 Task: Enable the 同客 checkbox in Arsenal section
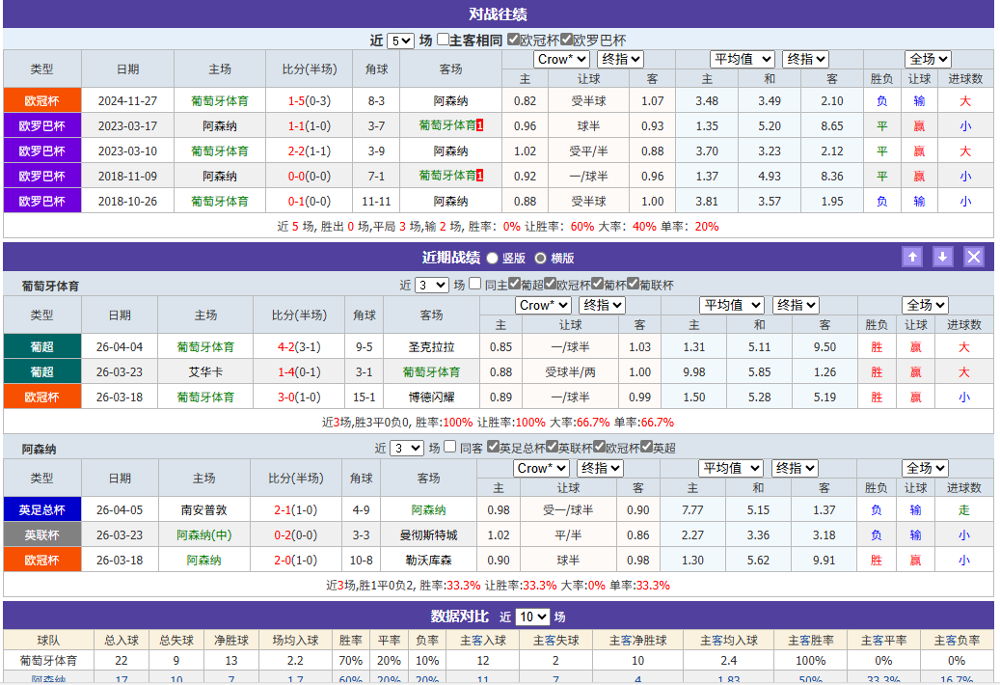[x=449, y=447]
